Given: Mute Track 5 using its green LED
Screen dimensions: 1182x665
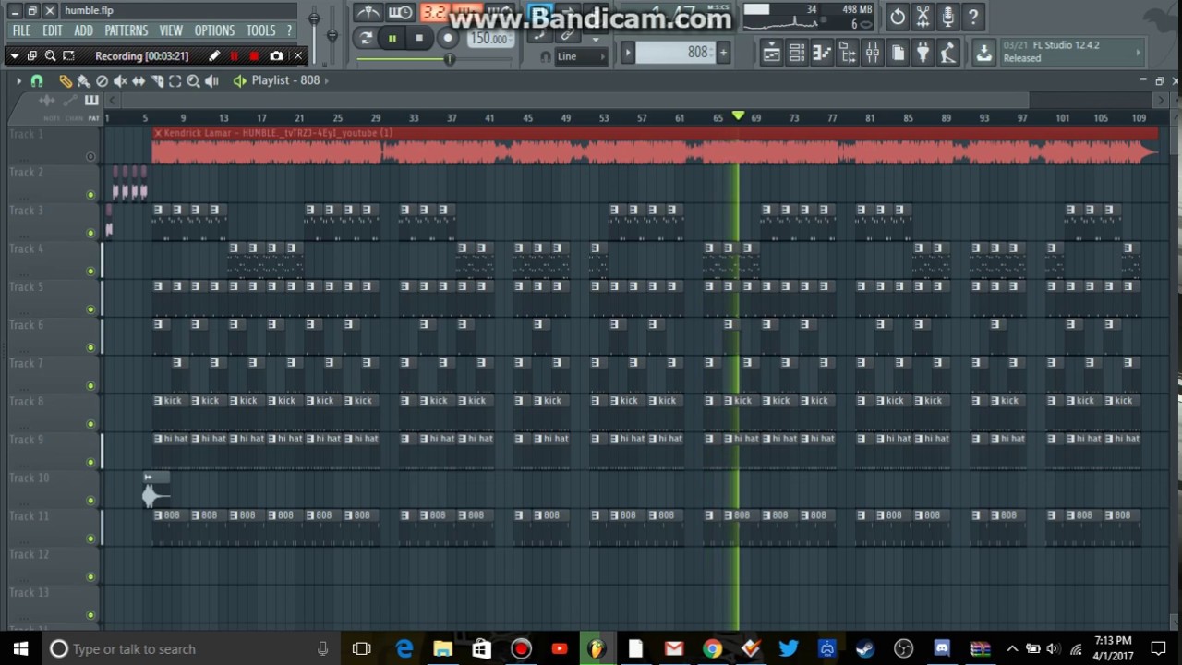Looking at the screenshot, I should click(90, 309).
